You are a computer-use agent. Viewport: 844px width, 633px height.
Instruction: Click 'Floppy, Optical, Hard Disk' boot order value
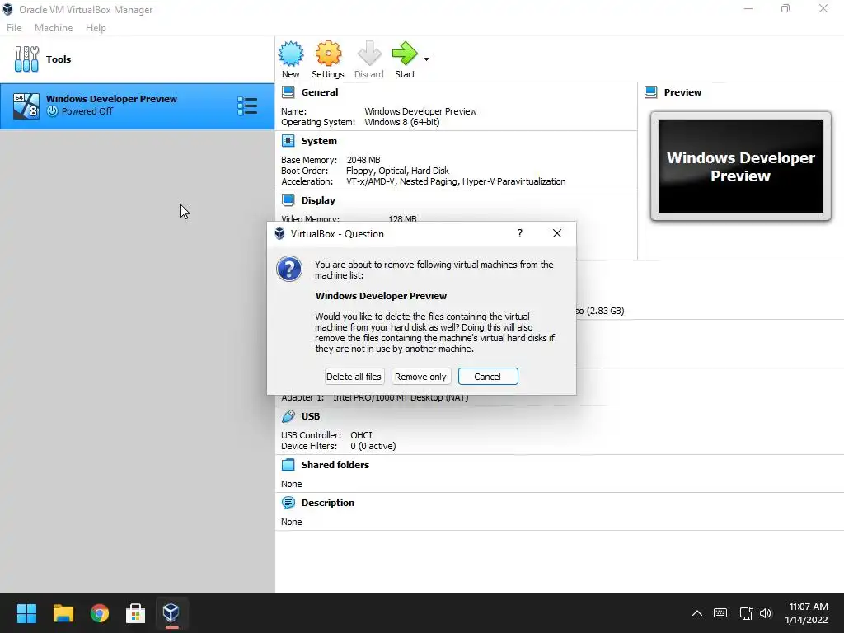(397, 171)
